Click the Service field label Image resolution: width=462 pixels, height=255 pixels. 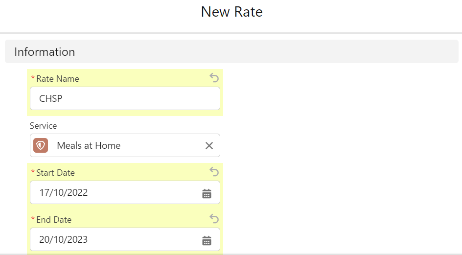pos(43,126)
